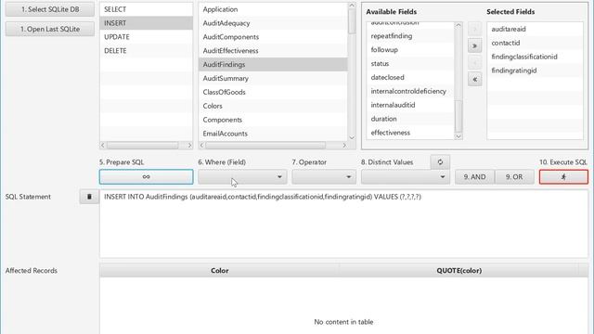594x334 pixels.
Task: Click the QUOTE(color) column header
Action: pos(458,270)
